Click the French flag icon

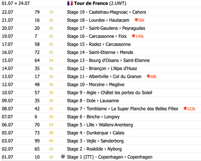(70, 3)
